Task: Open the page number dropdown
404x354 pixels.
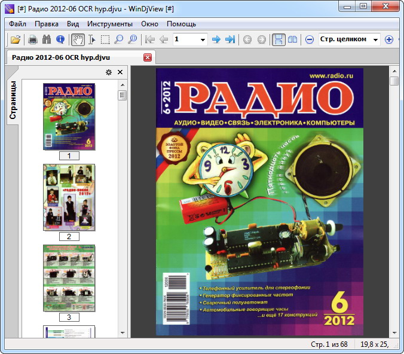Action: 203,40
